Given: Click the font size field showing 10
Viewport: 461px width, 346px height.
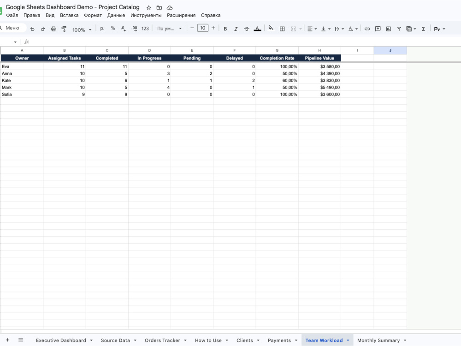Looking at the screenshot, I should coord(202,28).
